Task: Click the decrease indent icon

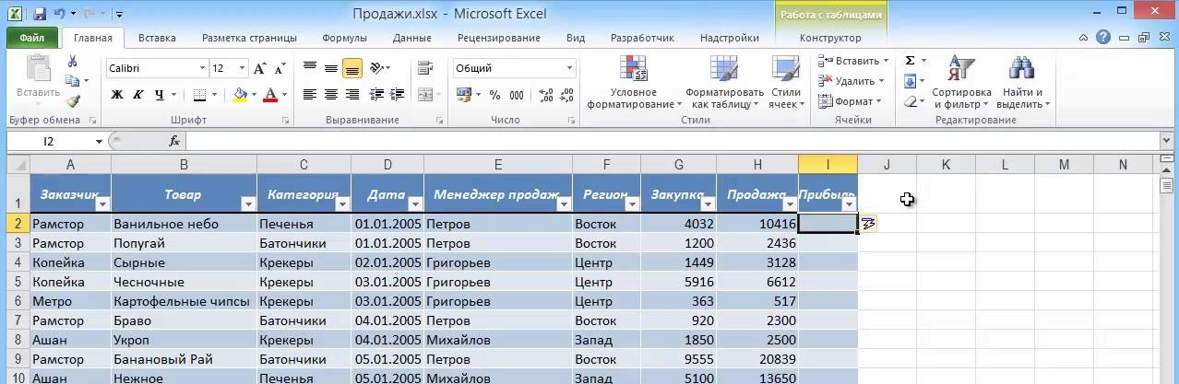Action: click(x=375, y=94)
